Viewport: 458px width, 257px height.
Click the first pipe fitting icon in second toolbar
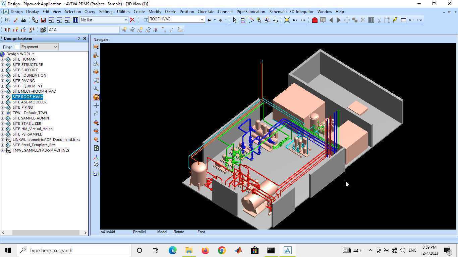(x=7, y=30)
